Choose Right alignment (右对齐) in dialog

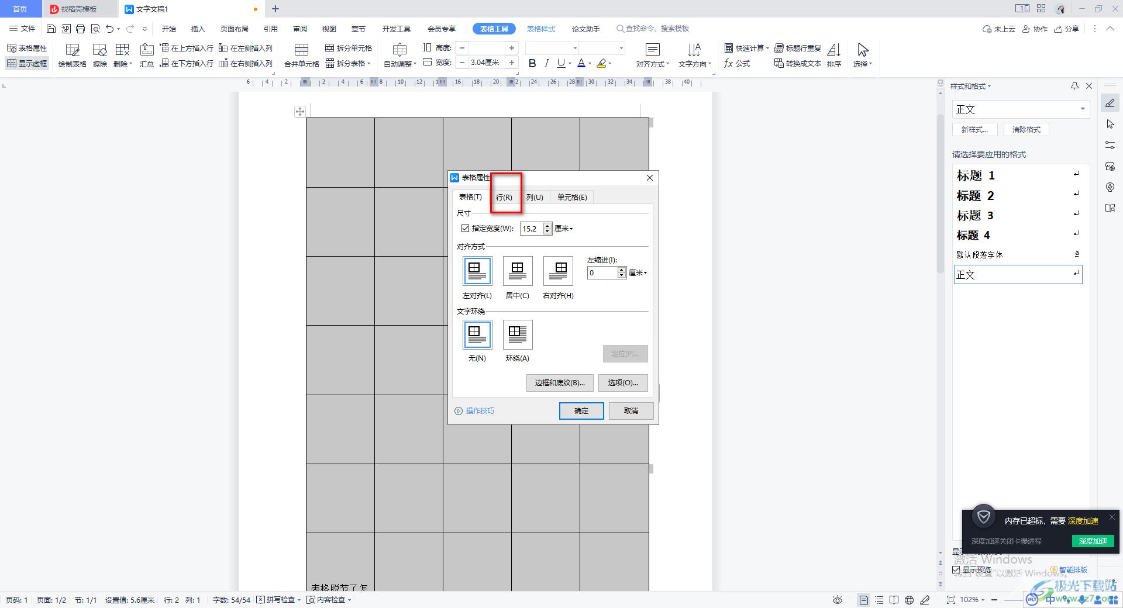click(558, 271)
